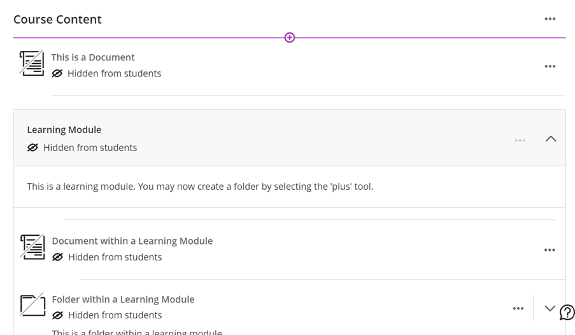The width and height of the screenshot is (575, 335).
Task: Open Course Content more options menu
Action: click(x=550, y=18)
